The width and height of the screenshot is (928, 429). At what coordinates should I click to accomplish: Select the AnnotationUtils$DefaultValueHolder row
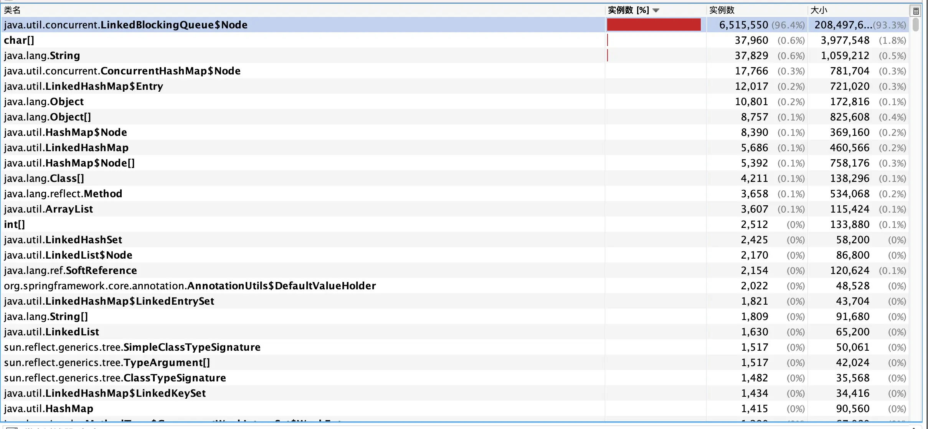click(x=190, y=286)
